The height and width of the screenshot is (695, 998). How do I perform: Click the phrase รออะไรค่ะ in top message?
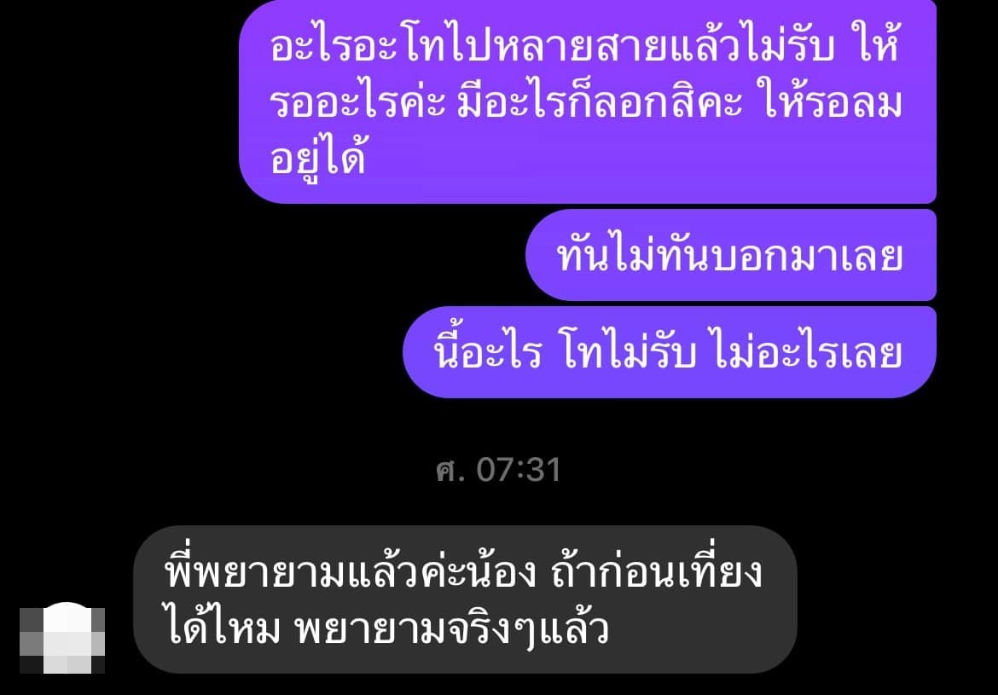357,104
